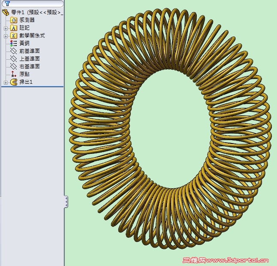Select the 原點 origin label
The width and height of the screenshot is (277, 266).
point(24,74)
